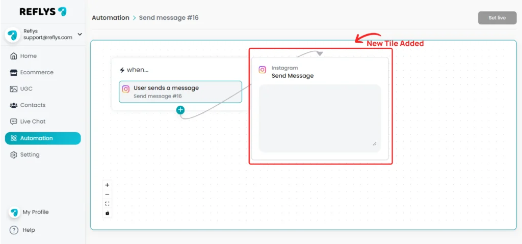Click the Send Message tile title

coord(293,76)
